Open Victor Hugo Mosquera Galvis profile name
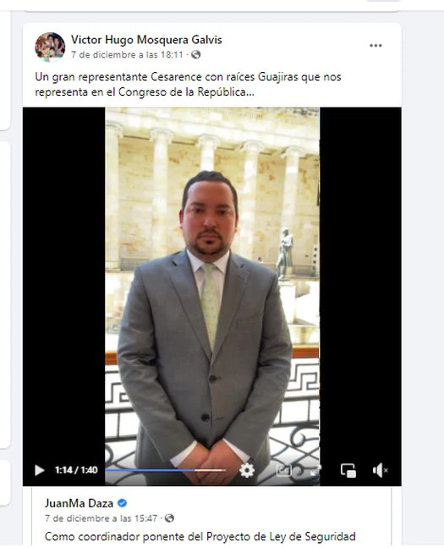The width and height of the screenshot is (444, 548). click(146, 40)
